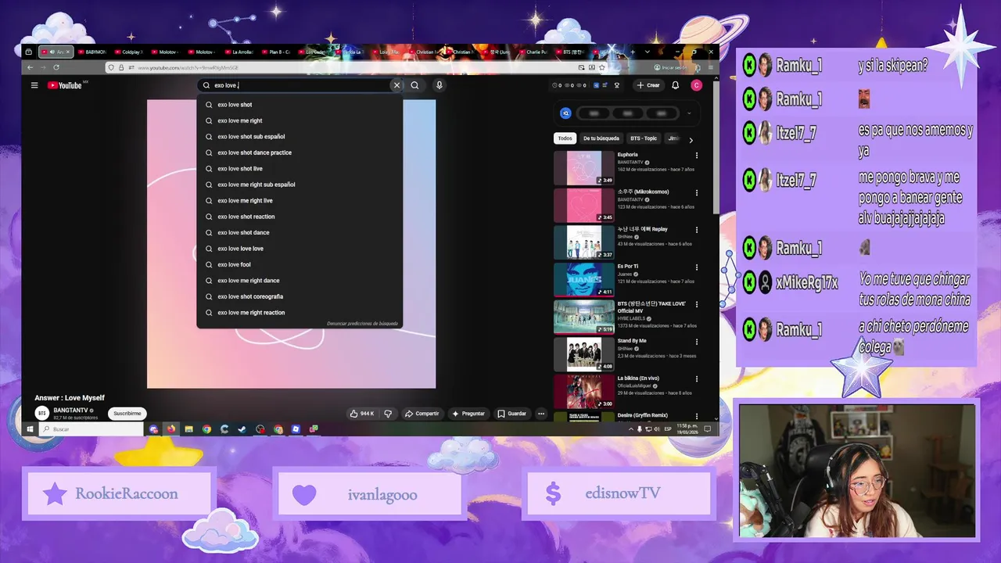Pick suggestion "exo love fool"
The width and height of the screenshot is (1001, 563).
[300, 264]
